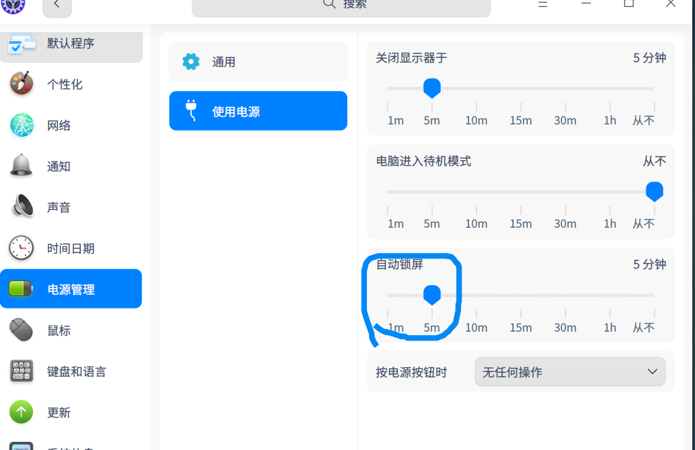Click the 个性化 palette icon
The image size is (695, 450).
click(x=21, y=83)
